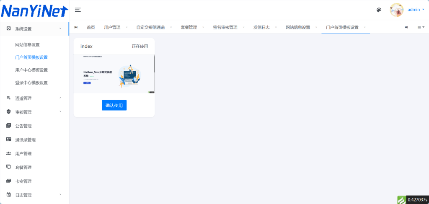Click the 通道管理 sidebar icon
This screenshot has height=204, width=429.
[8, 98]
